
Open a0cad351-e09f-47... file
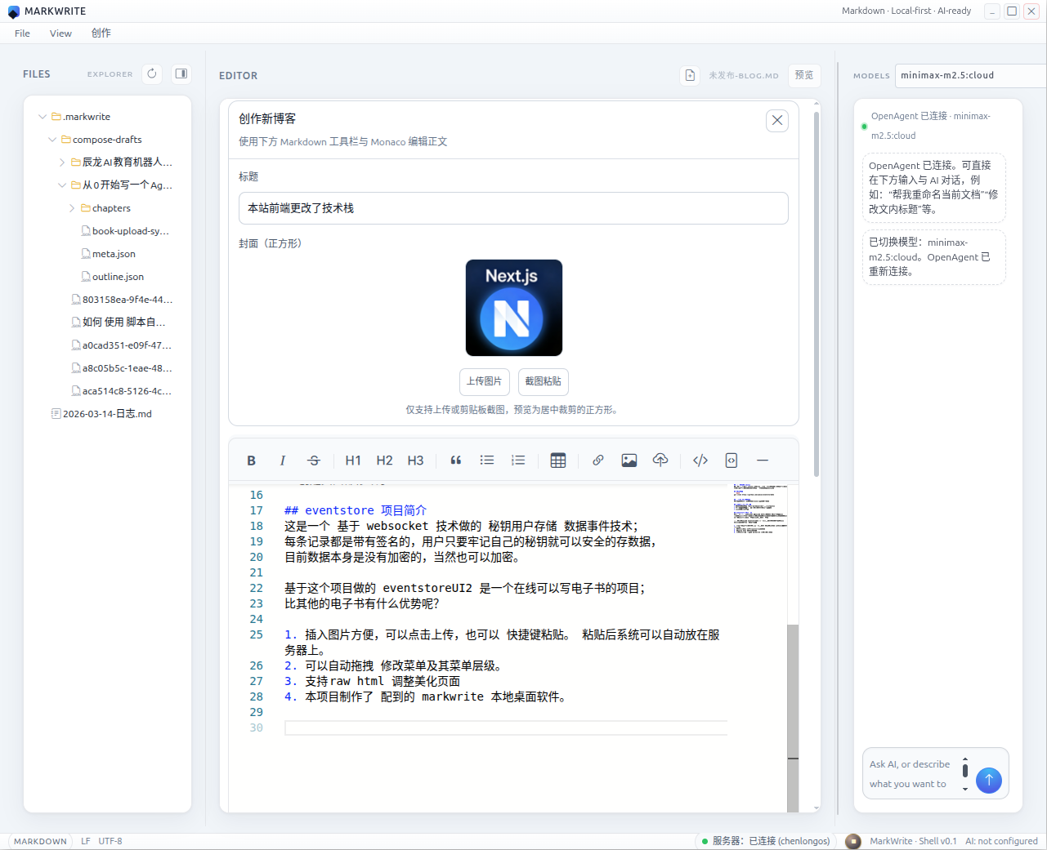click(122, 345)
